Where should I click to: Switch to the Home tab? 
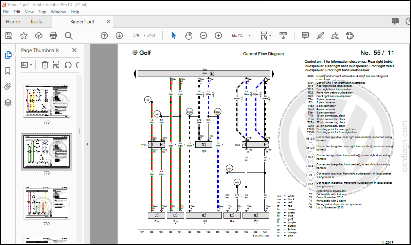point(13,22)
